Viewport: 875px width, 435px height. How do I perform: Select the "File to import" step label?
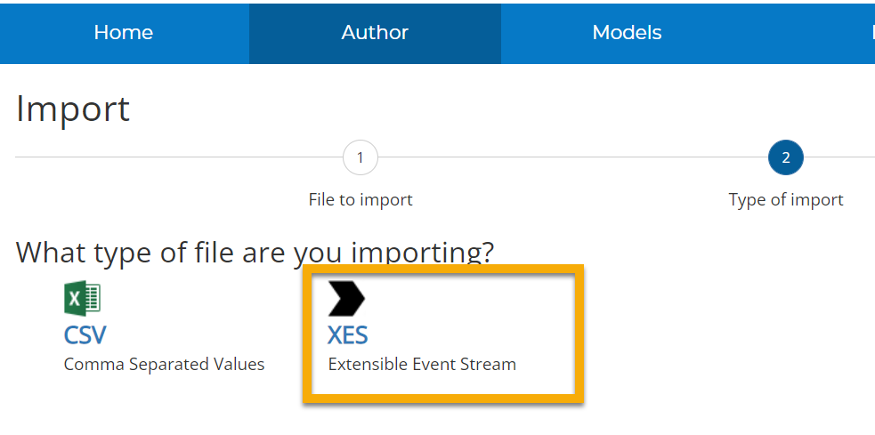361,199
